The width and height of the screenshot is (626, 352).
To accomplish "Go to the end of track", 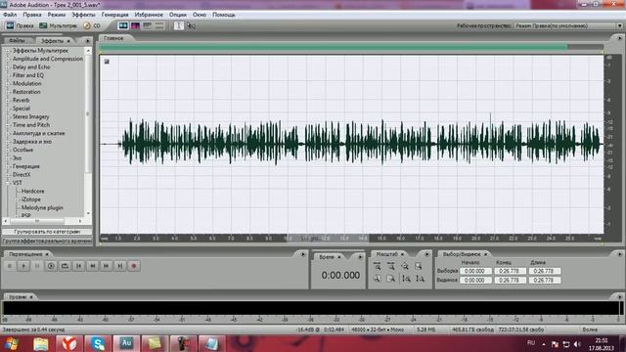I will pos(119,266).
